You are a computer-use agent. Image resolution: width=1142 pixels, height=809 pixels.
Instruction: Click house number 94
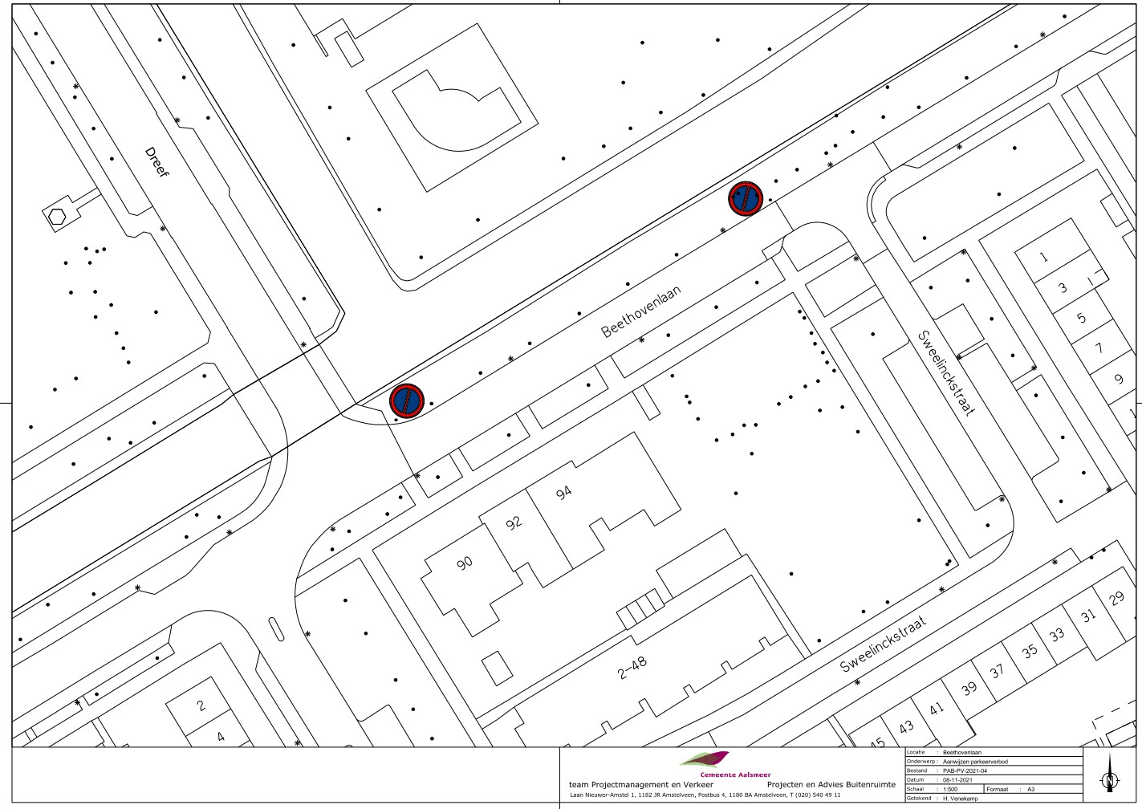564,494
